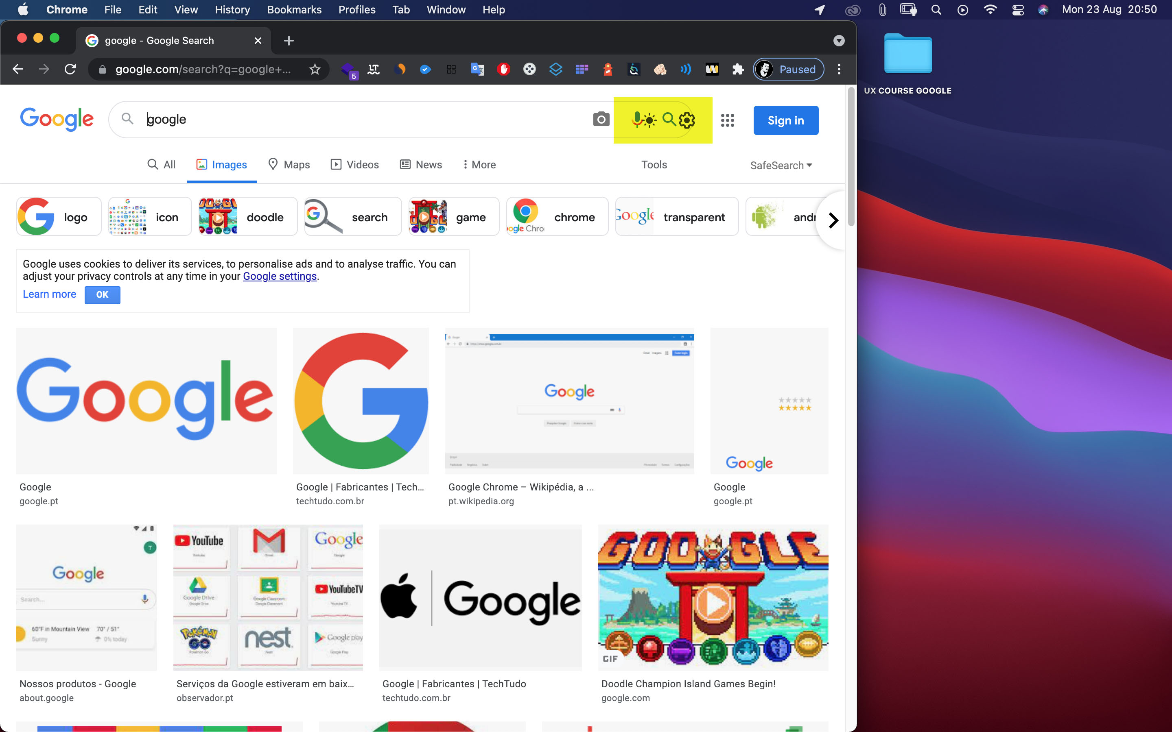Open the tab search dropdown arrow in Chrome
Screen dimensions: 1172x732
point(839,41)
